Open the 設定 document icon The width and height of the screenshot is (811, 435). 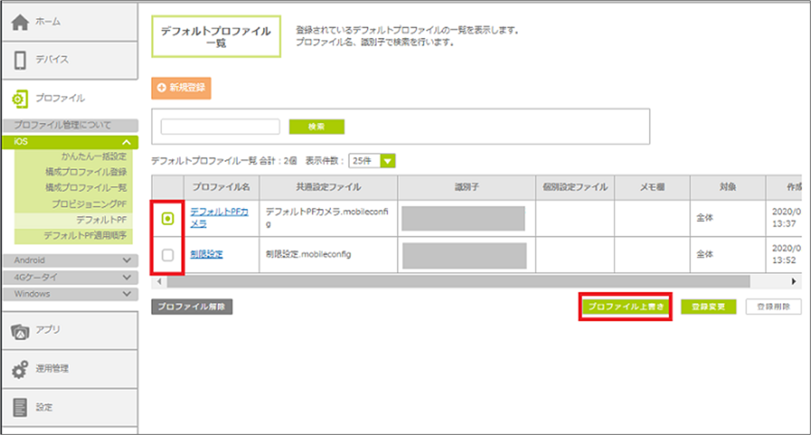coord(20,408)
